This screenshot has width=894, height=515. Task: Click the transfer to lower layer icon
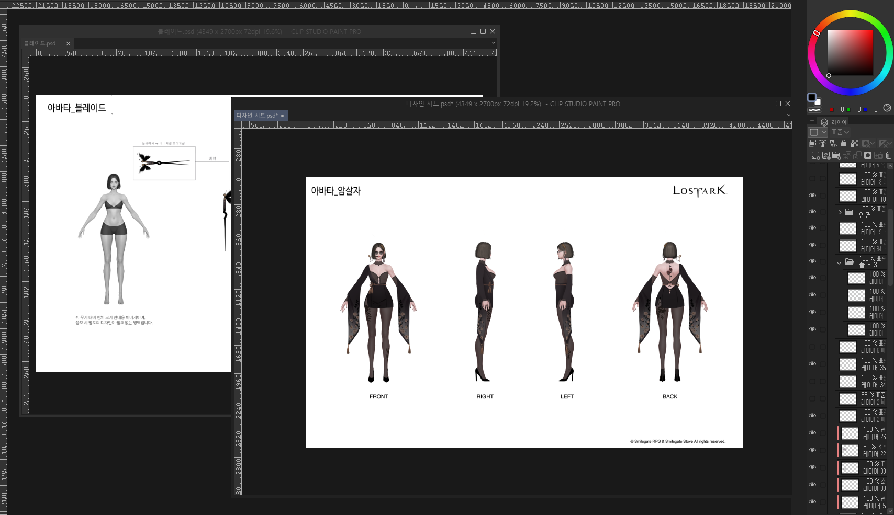847,156
